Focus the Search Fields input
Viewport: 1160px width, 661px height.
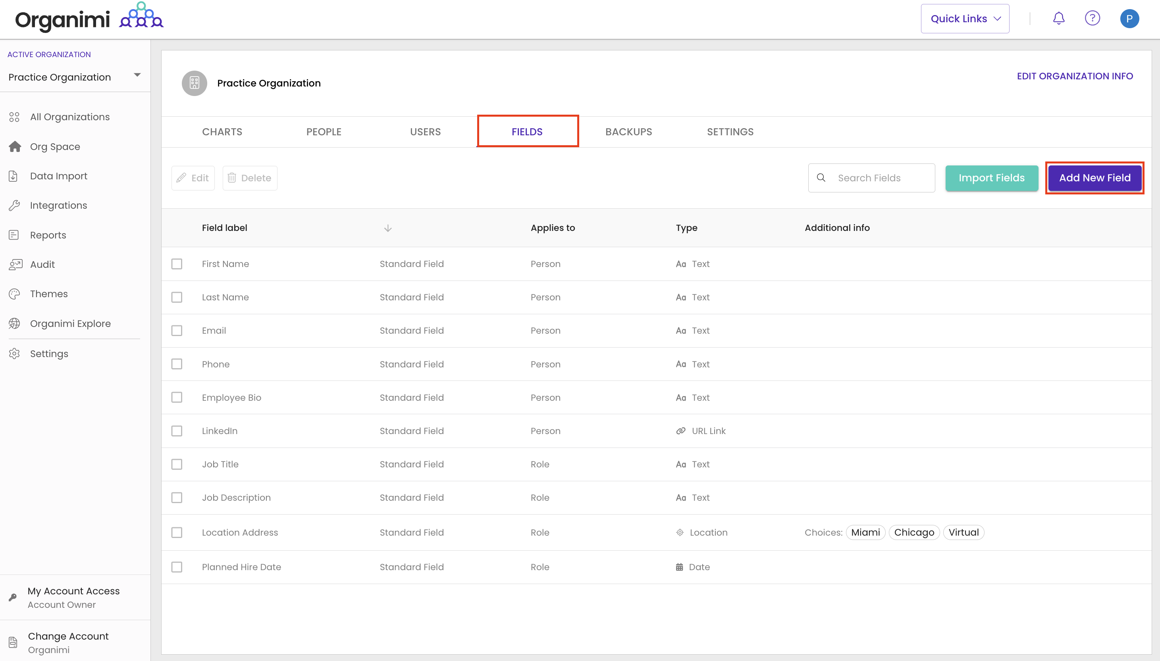(x=881, y=178)
